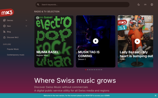
Task: Click the Season 2 subtitle
Action: (x=82, y=59)
